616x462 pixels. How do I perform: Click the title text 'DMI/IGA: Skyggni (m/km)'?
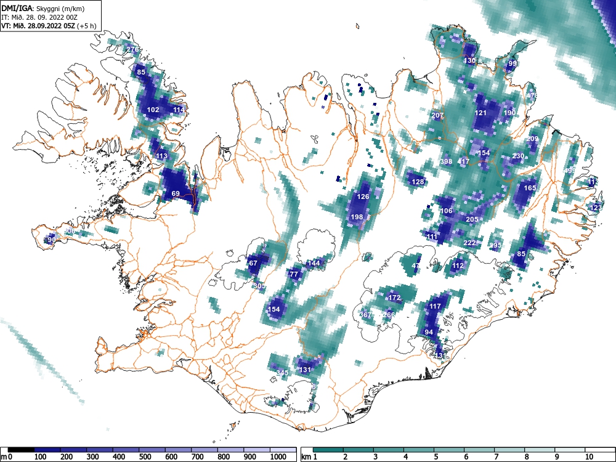pos(43,8)
